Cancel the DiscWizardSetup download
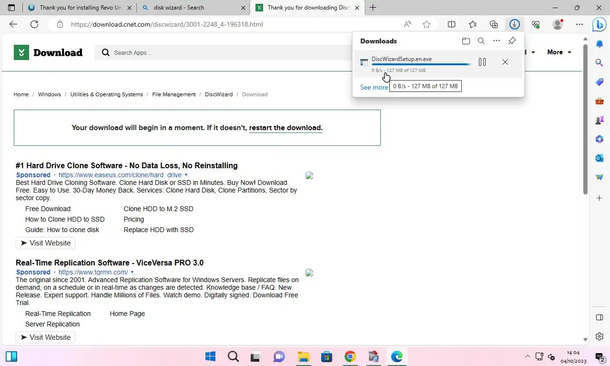 505,62
